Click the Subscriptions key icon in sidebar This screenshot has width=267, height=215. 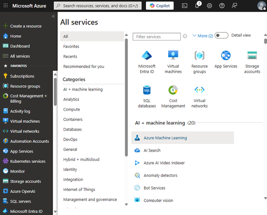(x=5, y=76)
